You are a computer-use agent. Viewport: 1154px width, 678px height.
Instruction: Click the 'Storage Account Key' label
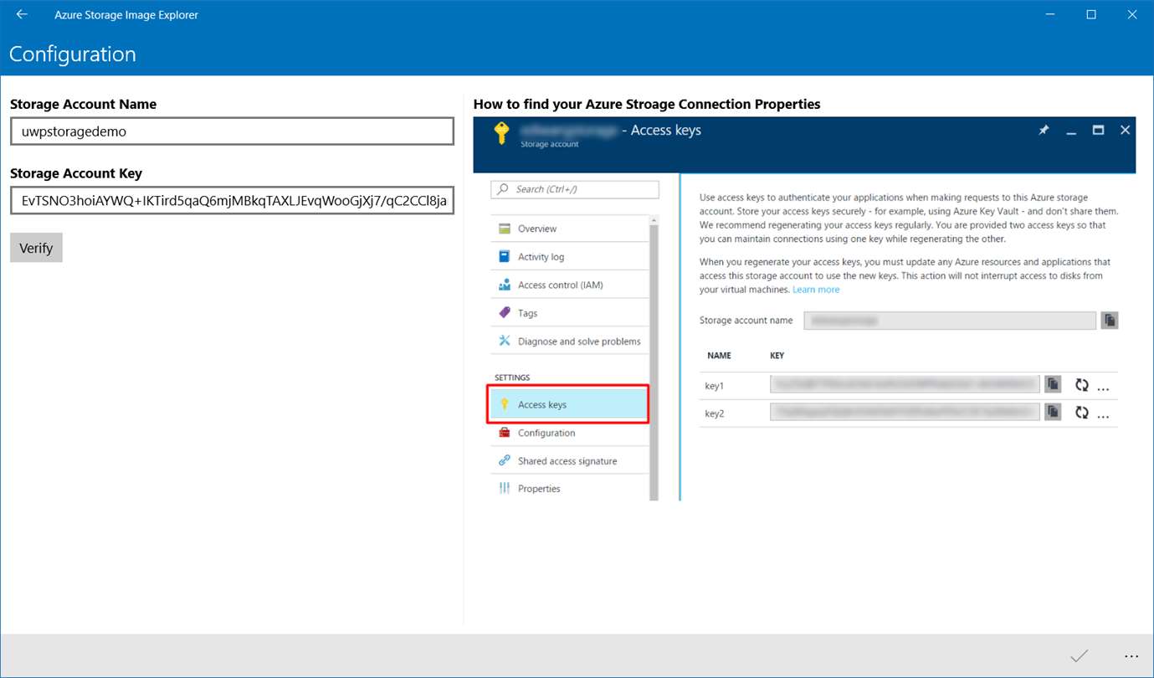(x=76, y=173)
